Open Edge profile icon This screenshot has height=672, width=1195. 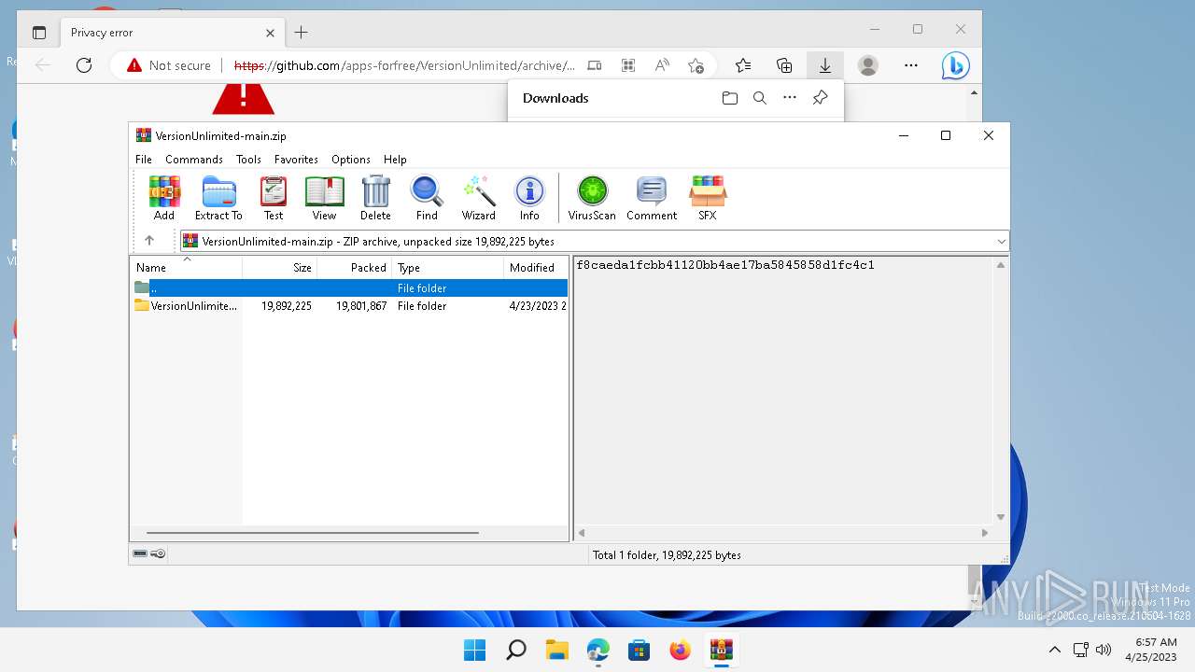[868, 65]
